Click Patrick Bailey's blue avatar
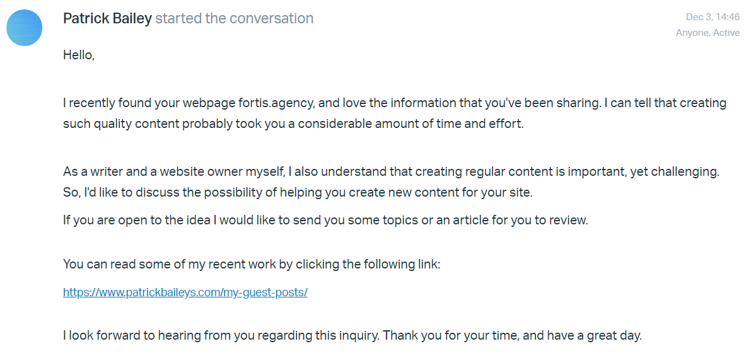Screen dimensions: 751x363 (24, 28)
